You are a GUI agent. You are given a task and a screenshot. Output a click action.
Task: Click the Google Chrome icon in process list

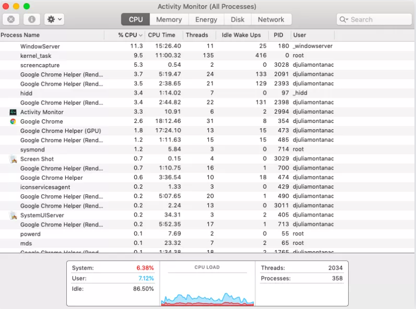click(13, 121)
